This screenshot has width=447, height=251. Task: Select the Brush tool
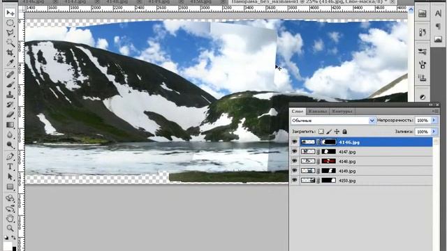tap(10, 85)
